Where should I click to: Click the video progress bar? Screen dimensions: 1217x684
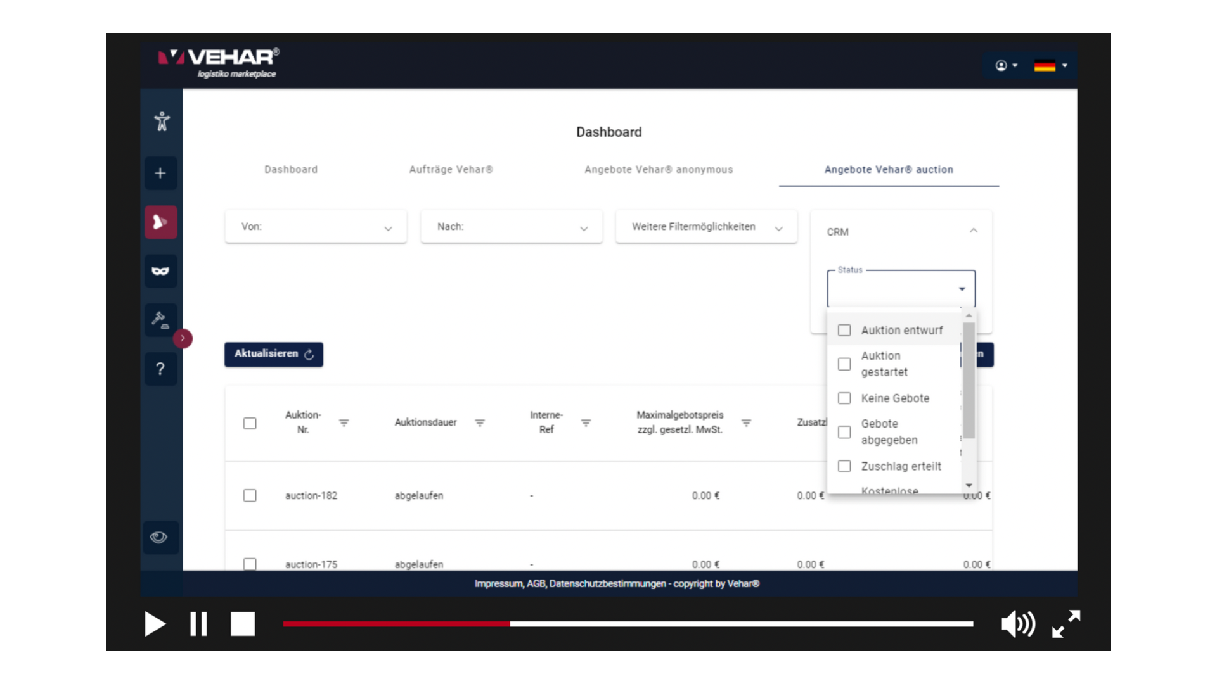[x=628, y=624]
